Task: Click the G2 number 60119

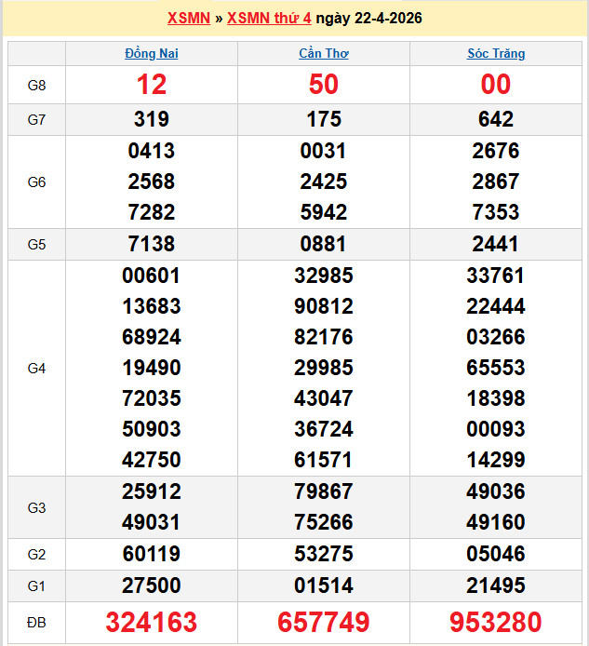Action: coord(152,554)
